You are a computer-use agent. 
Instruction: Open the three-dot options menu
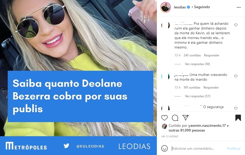[x=239, y=7]
